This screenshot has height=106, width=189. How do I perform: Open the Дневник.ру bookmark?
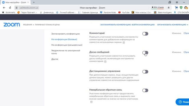pyautogui.click(x=47, y=12)
